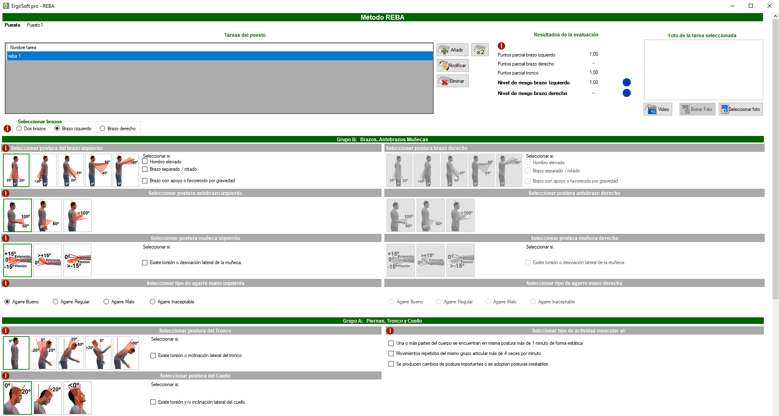Select left forearm 60°-100° posture
779x416 pixels.
point(18,215)
